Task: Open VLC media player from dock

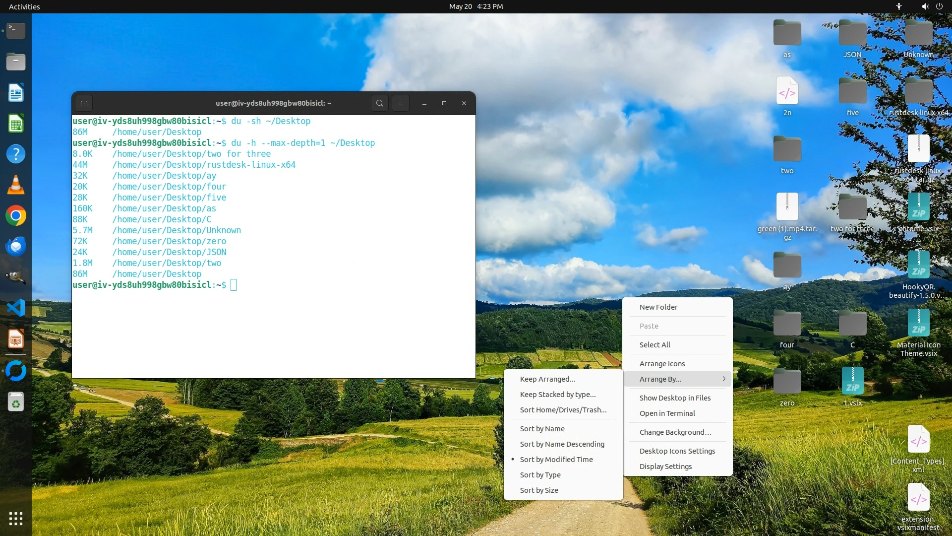Action: click(16, 185)
